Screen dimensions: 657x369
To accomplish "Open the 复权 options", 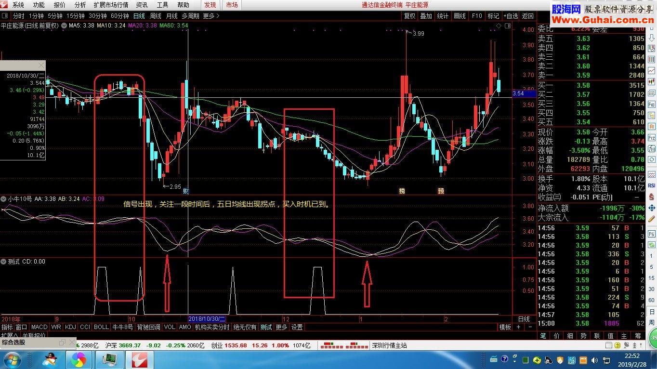I will coord(409,16).
